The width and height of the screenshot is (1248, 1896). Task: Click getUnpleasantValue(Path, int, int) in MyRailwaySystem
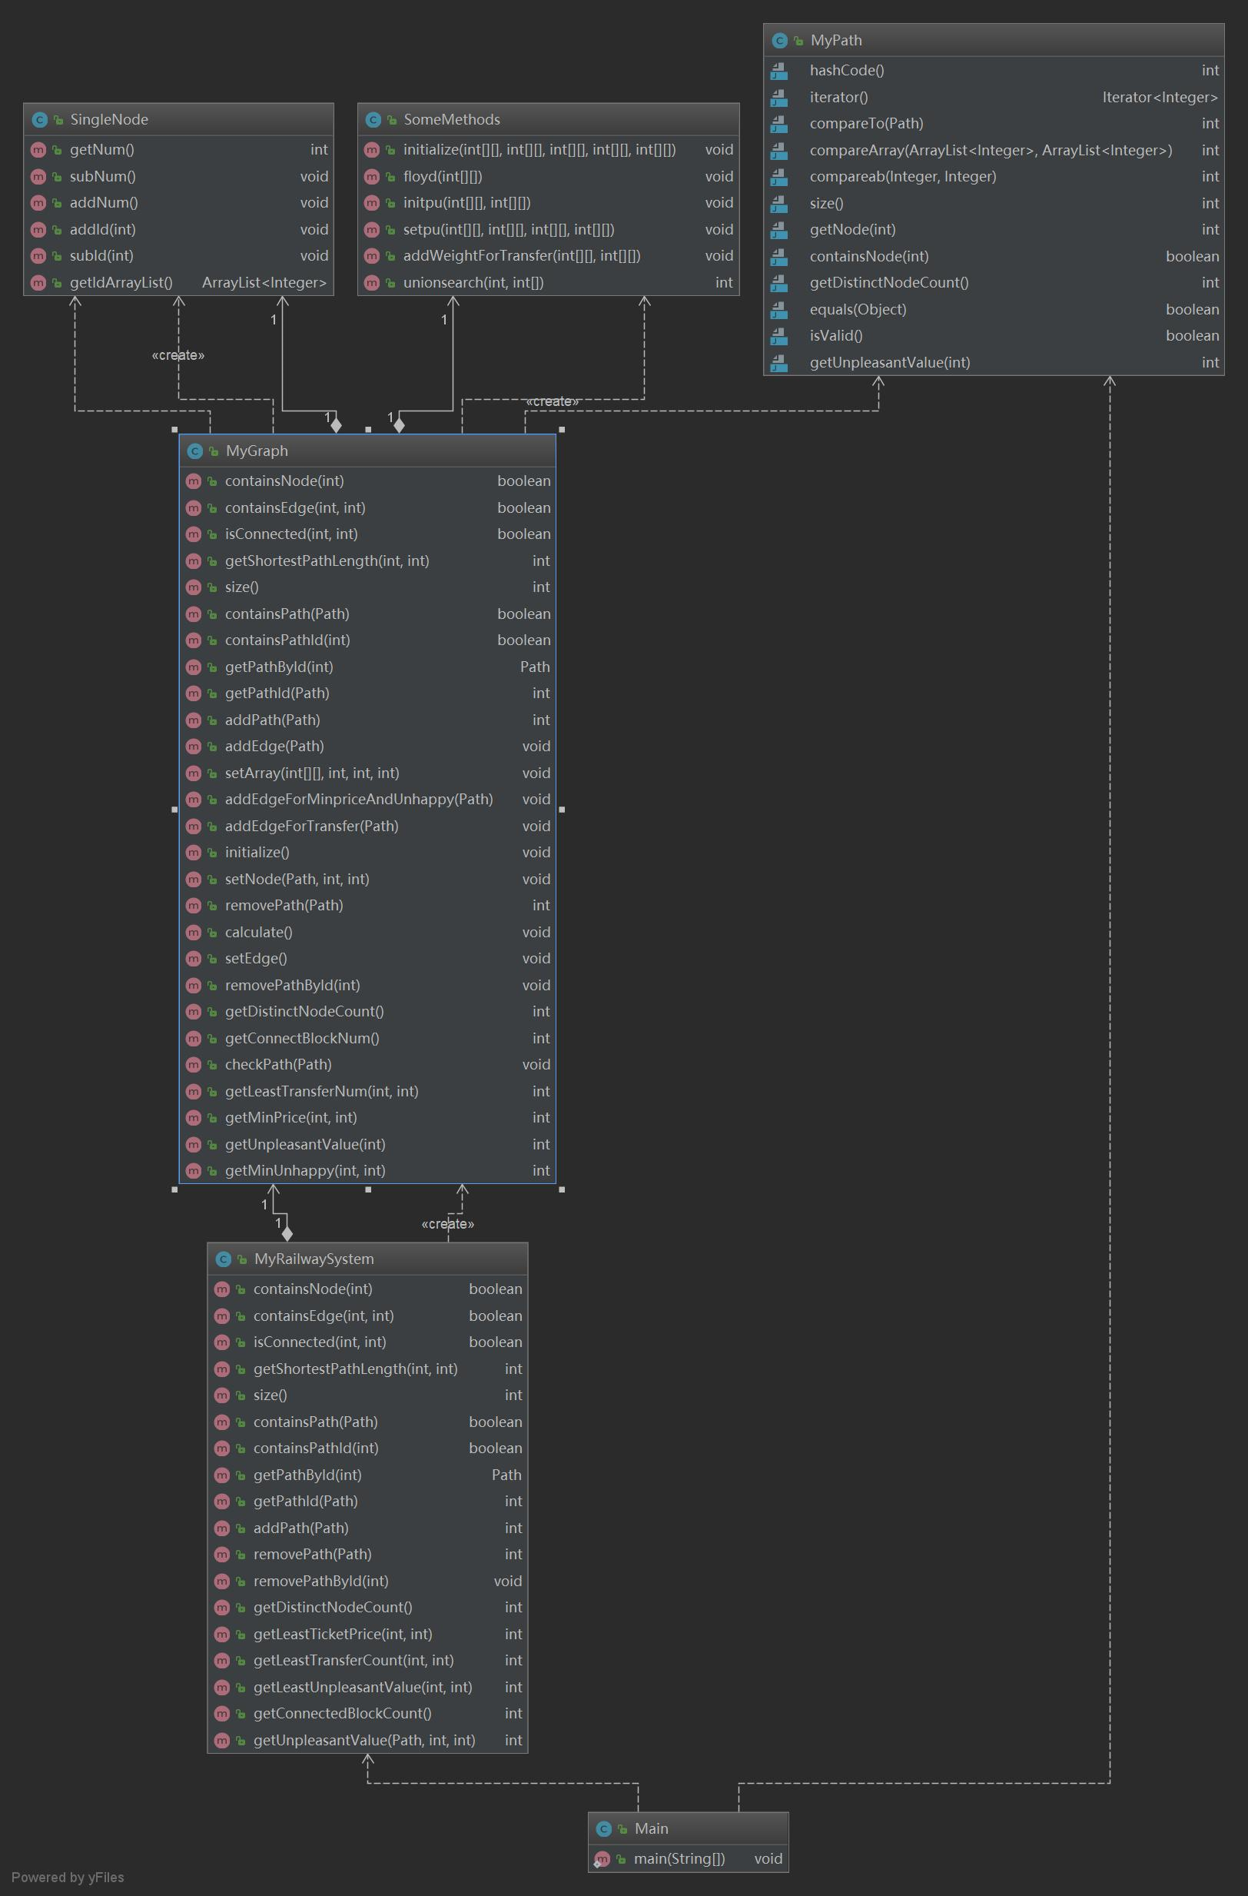(364, 1740)
